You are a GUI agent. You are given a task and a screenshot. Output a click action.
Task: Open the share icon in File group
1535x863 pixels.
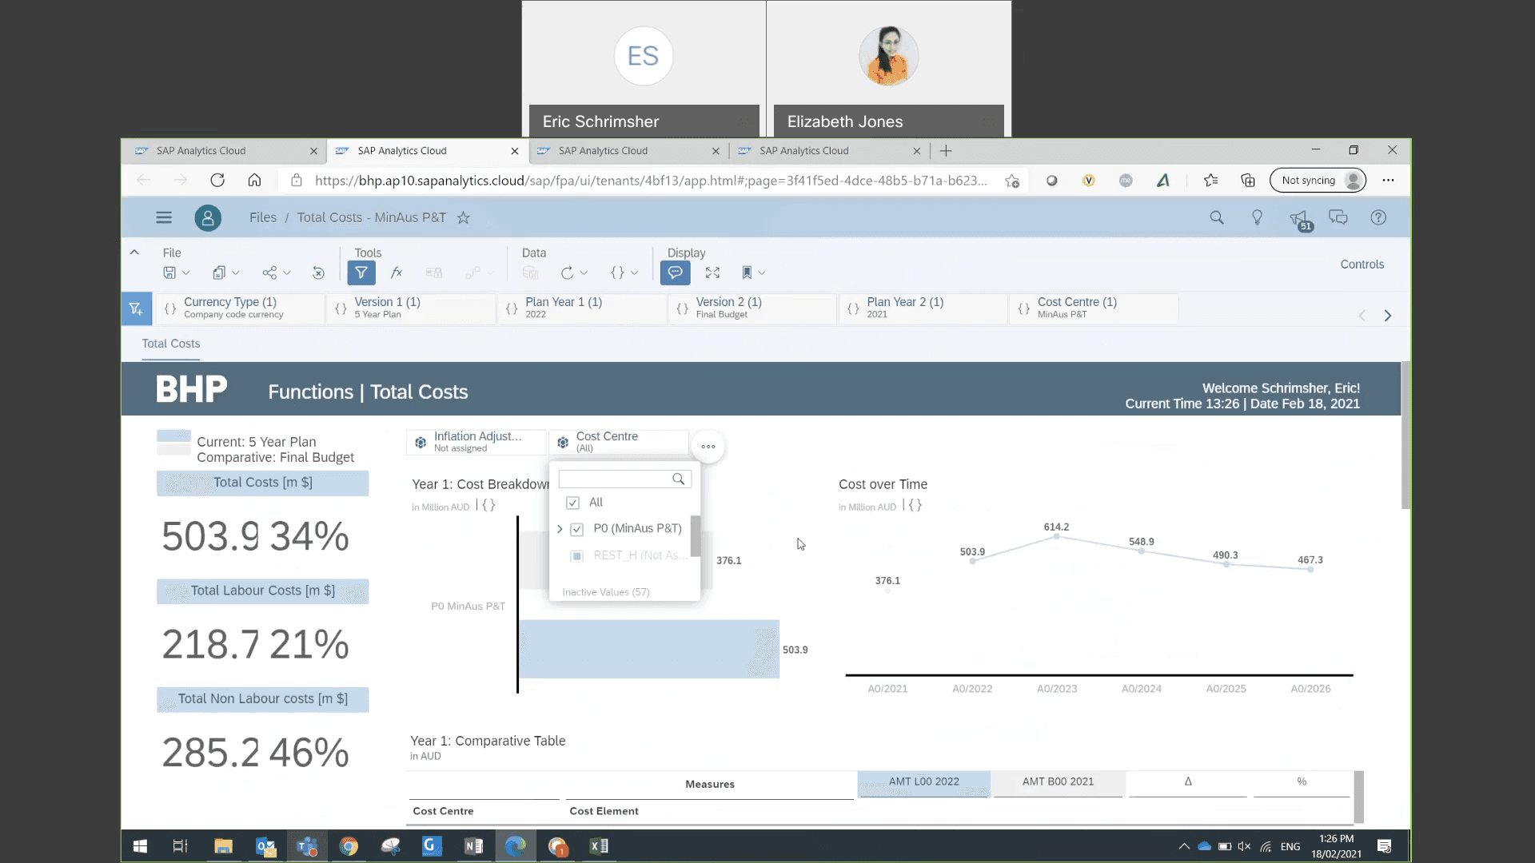coord(269,272)
